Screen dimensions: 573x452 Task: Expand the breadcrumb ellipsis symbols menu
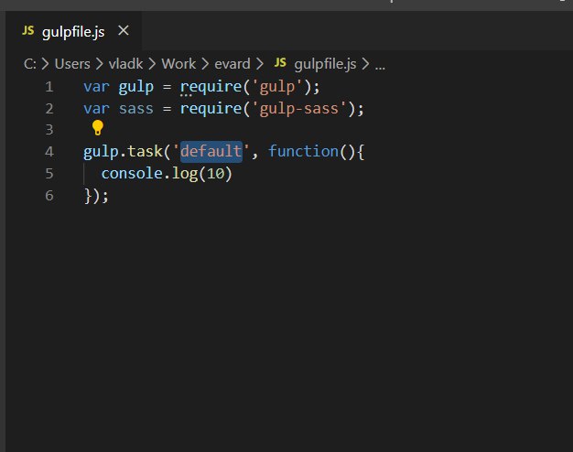coord(380,66)
